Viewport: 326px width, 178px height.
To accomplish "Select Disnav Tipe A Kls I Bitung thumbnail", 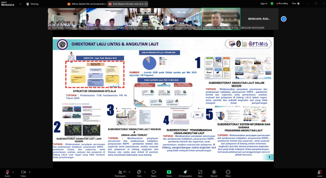I will pyautogui.click(x=144, y=19).
